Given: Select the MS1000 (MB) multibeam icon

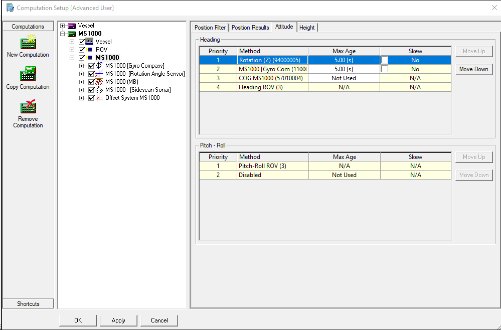Looking at the screenshot, I should tap(99, 82).
